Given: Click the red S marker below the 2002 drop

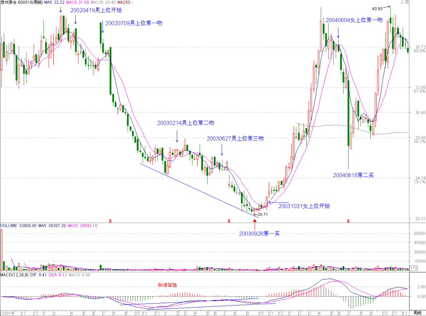Looking at the screenshot, I should (110, 221).
